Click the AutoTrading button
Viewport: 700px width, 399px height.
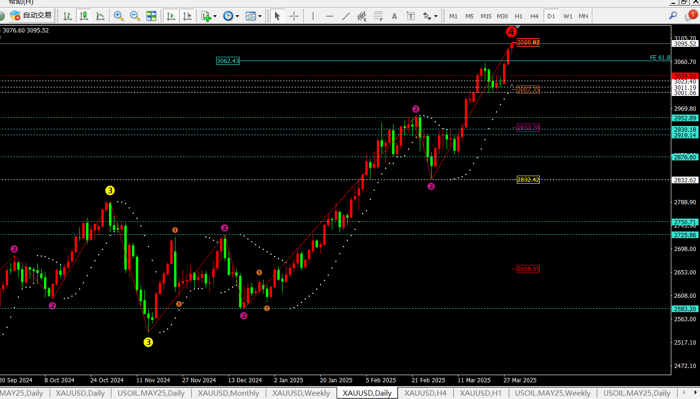click(x=31, y=16)
